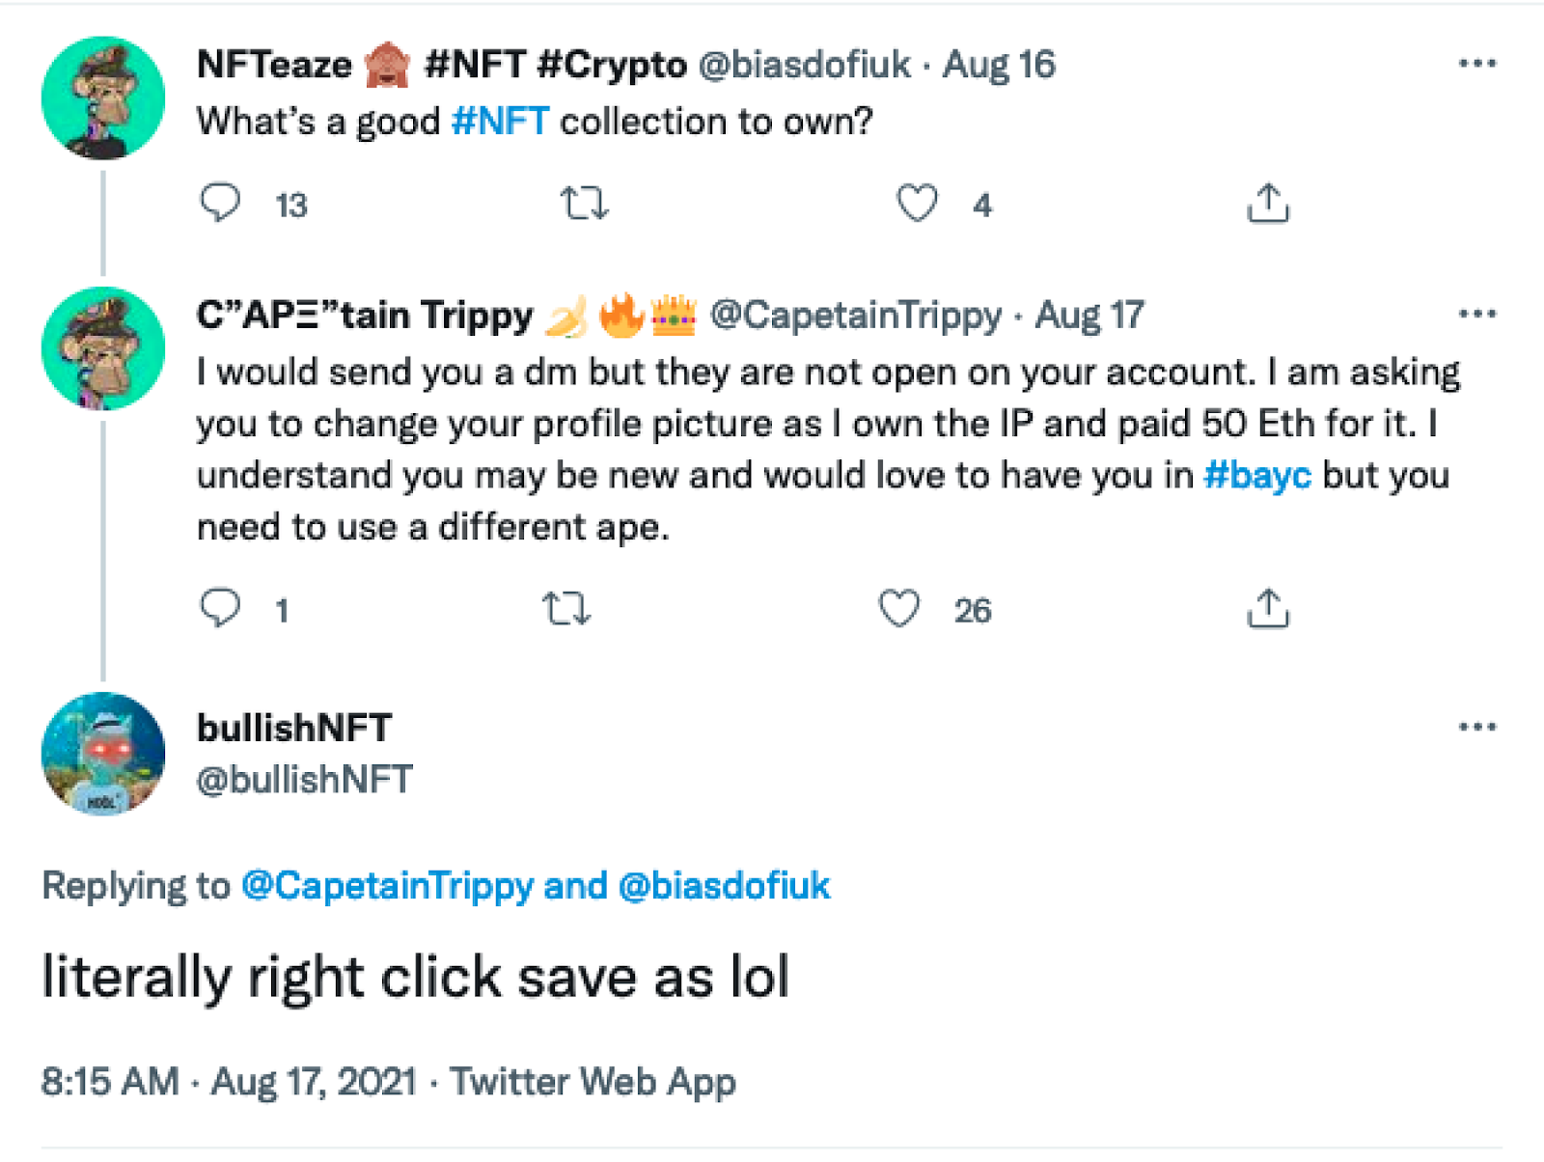Share CapetainTrippy's tweet via share icon
1544x1162 pixels.
1268,608
